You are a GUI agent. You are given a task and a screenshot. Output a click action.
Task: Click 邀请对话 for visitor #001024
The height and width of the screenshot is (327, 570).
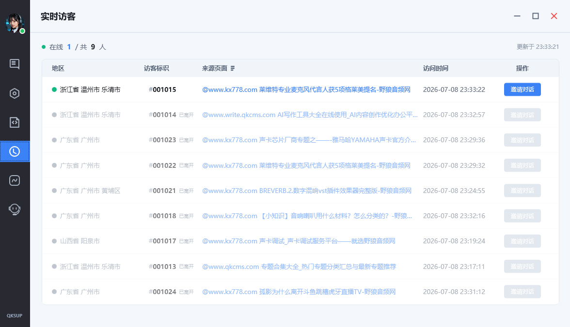(x=522, y=292)
